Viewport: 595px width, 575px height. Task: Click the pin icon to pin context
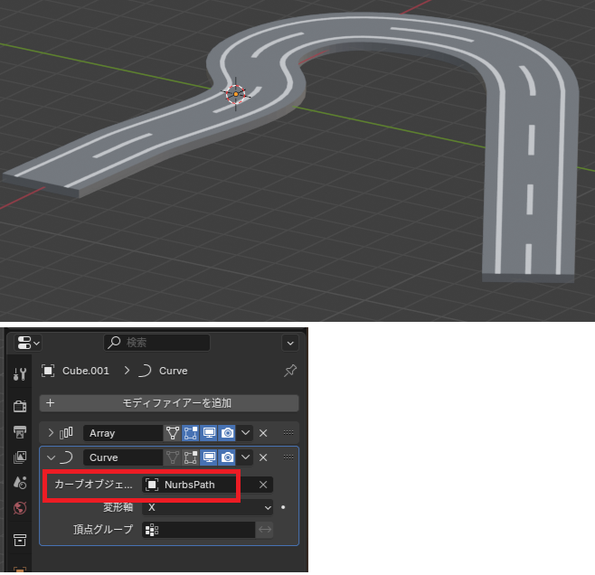tap(290, 371)
